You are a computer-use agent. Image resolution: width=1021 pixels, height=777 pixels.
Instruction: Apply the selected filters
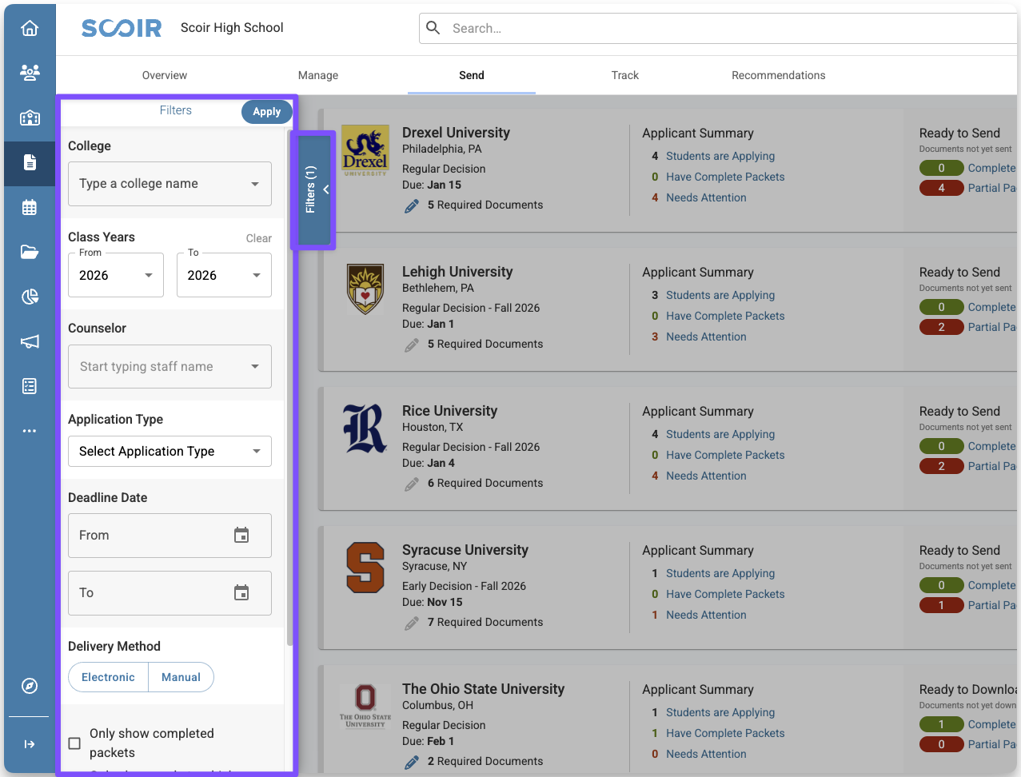pos(267,112)
